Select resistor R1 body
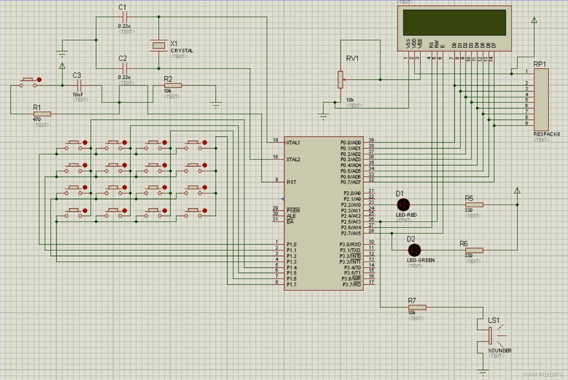 click(42, 114)
